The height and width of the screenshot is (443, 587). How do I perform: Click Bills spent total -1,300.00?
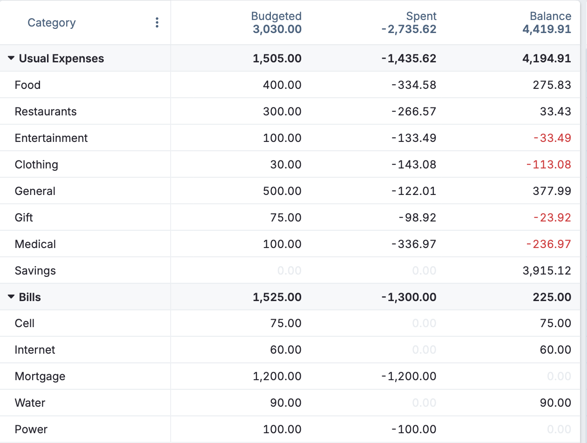click(409, 297)
